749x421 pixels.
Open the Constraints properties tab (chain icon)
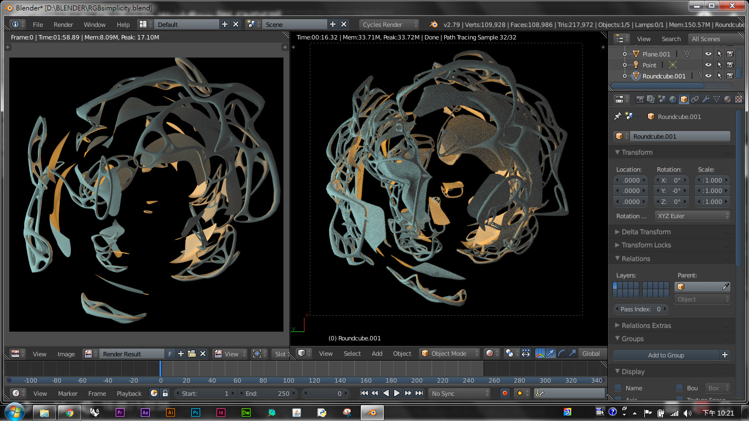[695, 99]
